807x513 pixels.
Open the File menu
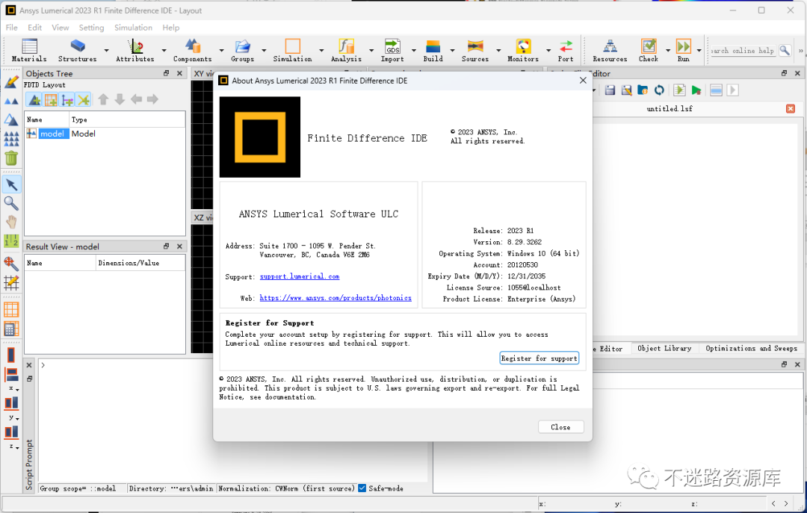click(11, 28)
